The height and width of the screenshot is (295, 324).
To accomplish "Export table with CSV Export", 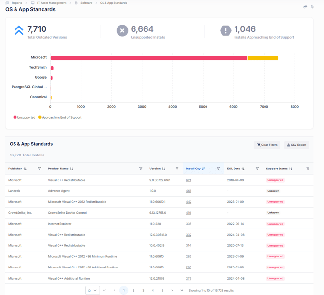I will pos(296,145).
